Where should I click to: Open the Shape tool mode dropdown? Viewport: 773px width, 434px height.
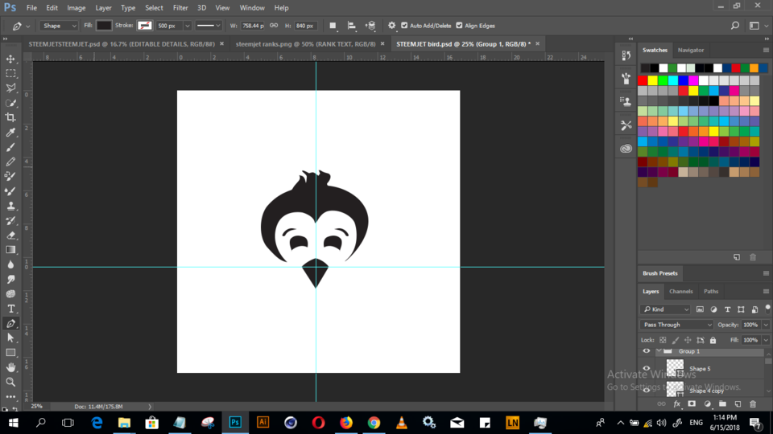(x=59, y=26)
